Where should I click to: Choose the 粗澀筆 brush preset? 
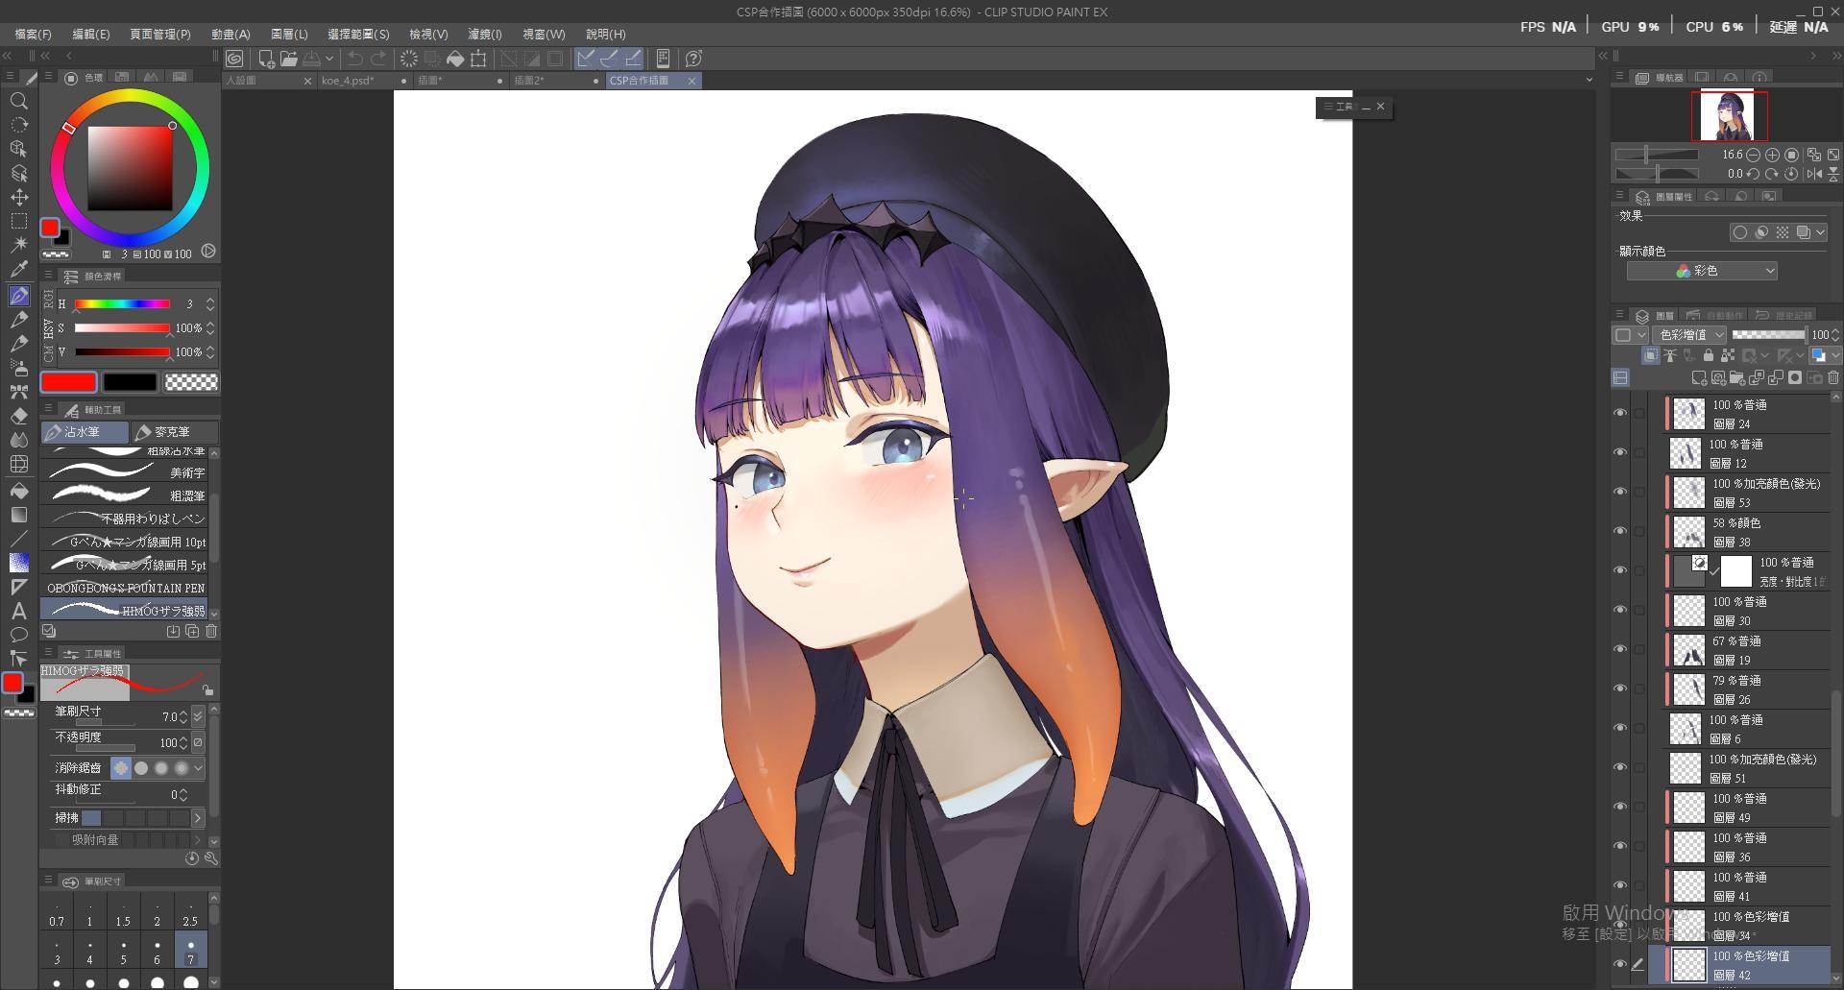click(125, 495)
